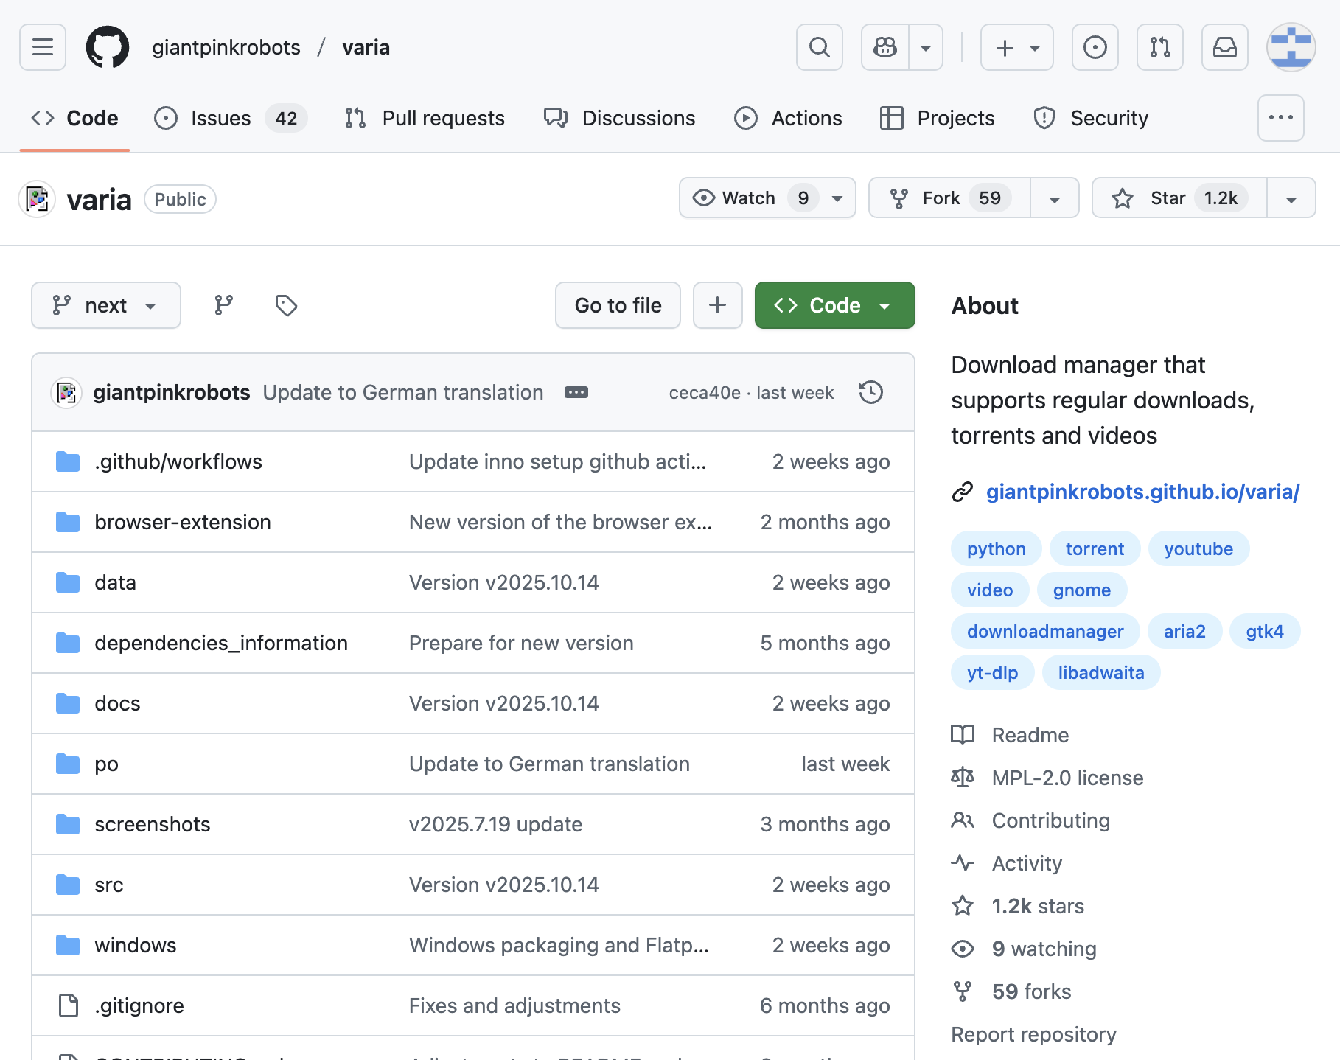Image resolution: width=1340 pixels, height=1060 pixels.
Task: Select the python topic tag
Action: (x=996, y=549)
